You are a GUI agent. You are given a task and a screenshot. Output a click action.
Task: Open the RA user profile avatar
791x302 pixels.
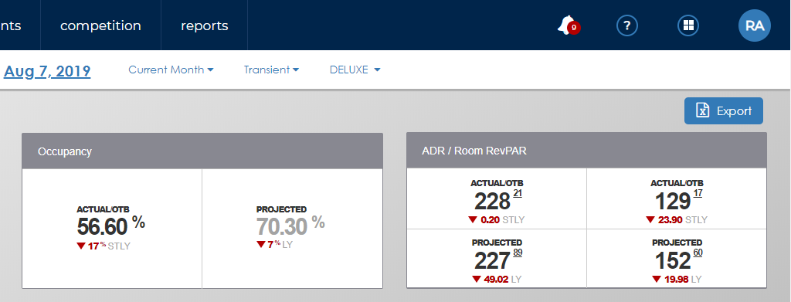[x=755, y=25]
